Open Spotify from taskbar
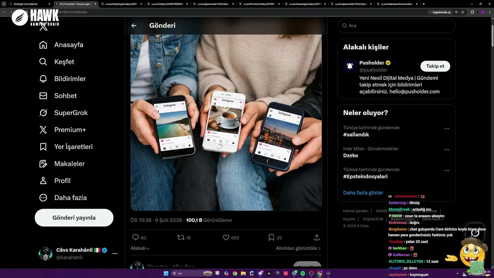Viewport: 494px width, 278px height. (x=303, y=273)
